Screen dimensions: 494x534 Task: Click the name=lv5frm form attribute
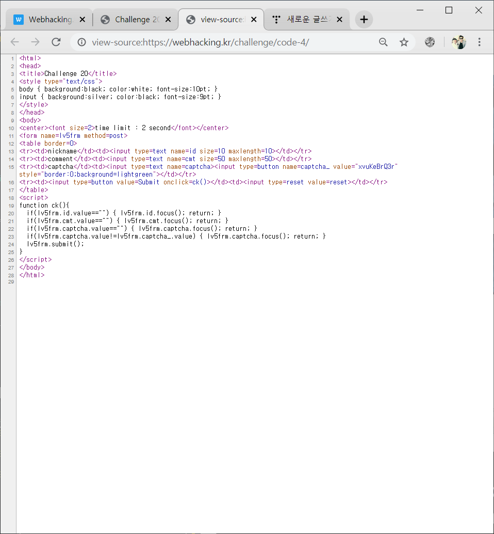click(x=60, y=135)
